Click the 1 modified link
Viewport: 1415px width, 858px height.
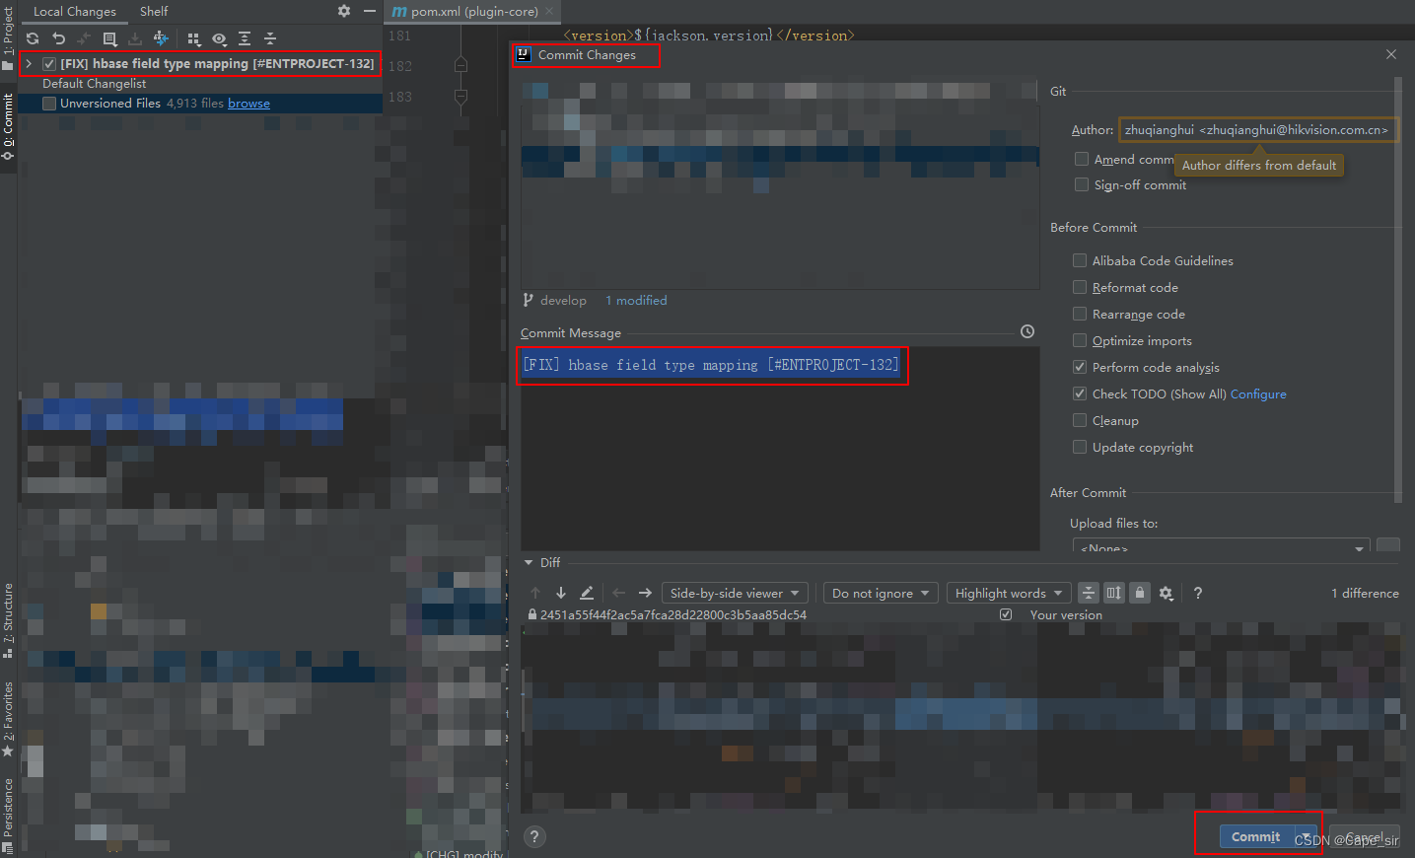point(636,301)
